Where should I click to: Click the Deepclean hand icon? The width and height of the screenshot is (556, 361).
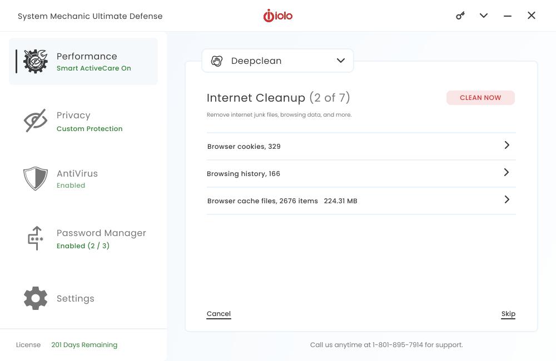(217, 61)
